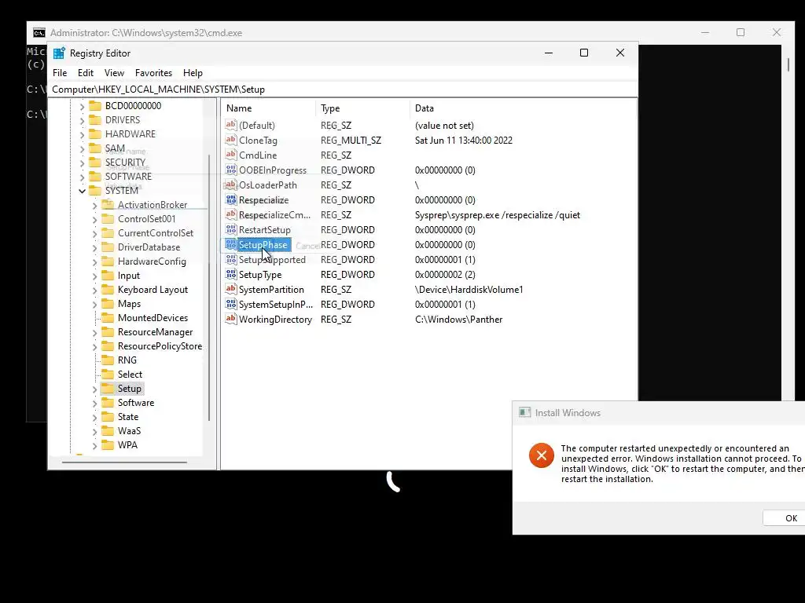This screenshot has height=603, width=805.
Task: Click the CloneTag value icon
Action: pos(231,140)
